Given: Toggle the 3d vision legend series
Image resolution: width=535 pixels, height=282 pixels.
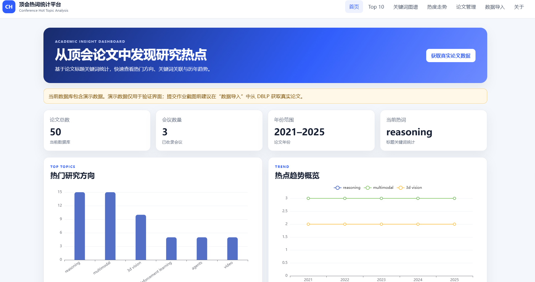Looking at the screenshot, I should pyautogui.click(x=410, y=188).
